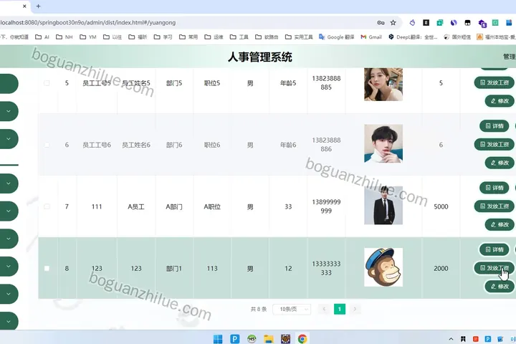The width and height of the screenshot is (516, 344).
Task: Click the salary value 2000
Action: (x=441, y=269)
